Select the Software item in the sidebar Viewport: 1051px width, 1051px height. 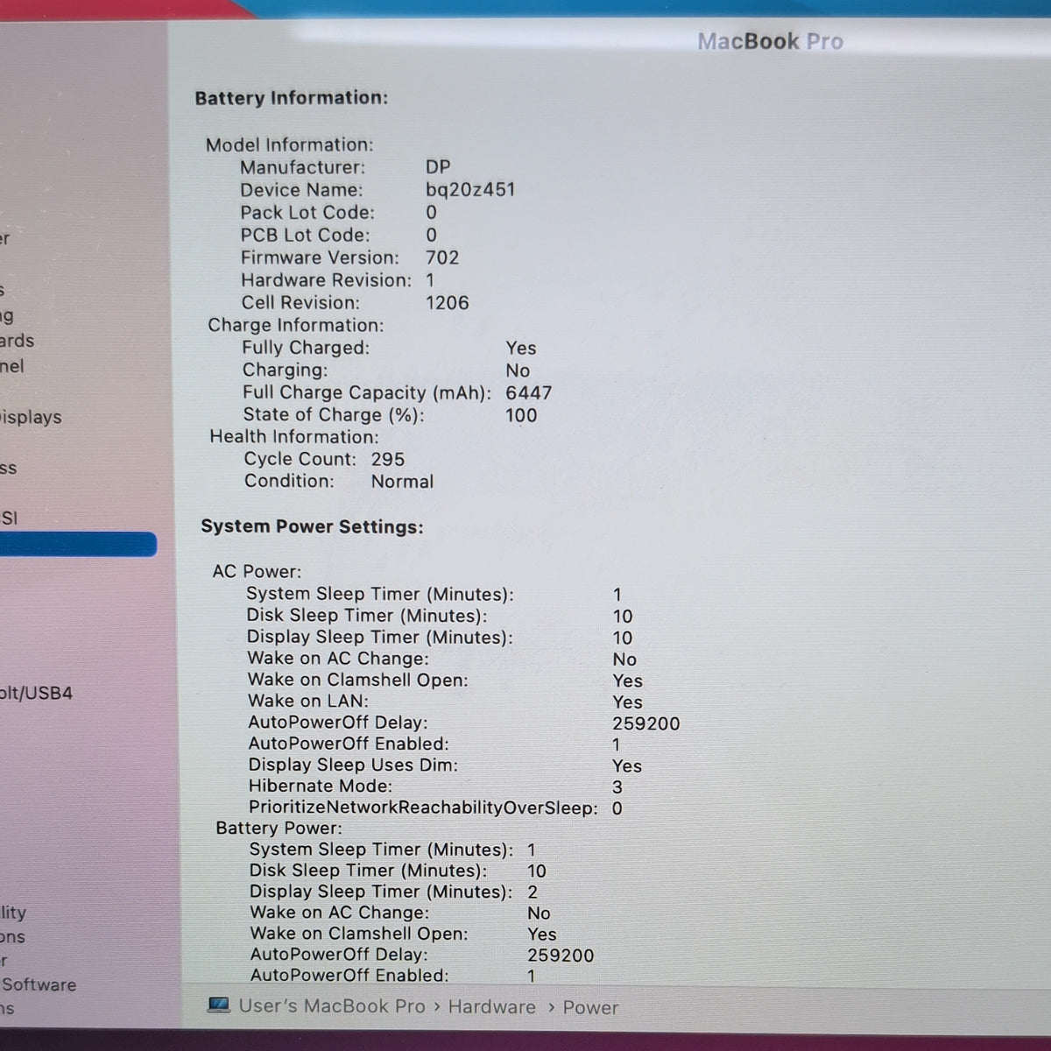39,984
